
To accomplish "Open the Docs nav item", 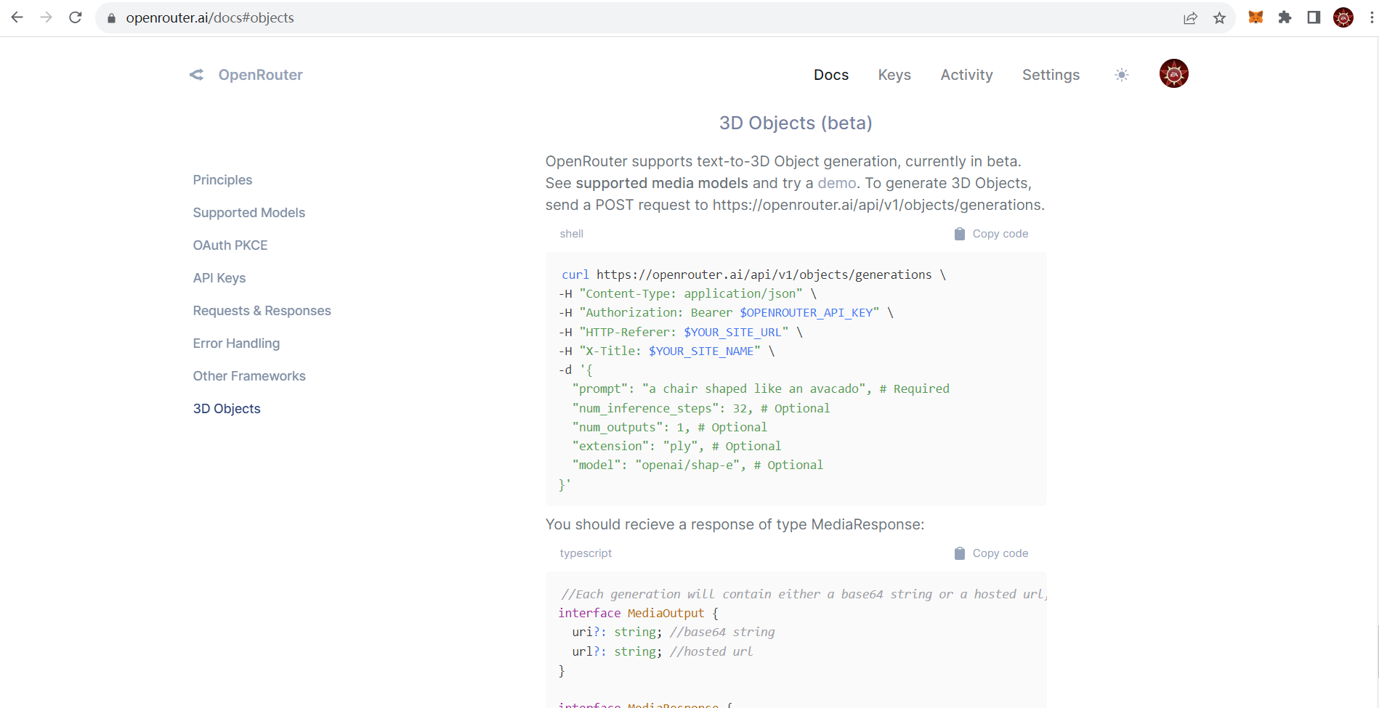I will (831, 75).
